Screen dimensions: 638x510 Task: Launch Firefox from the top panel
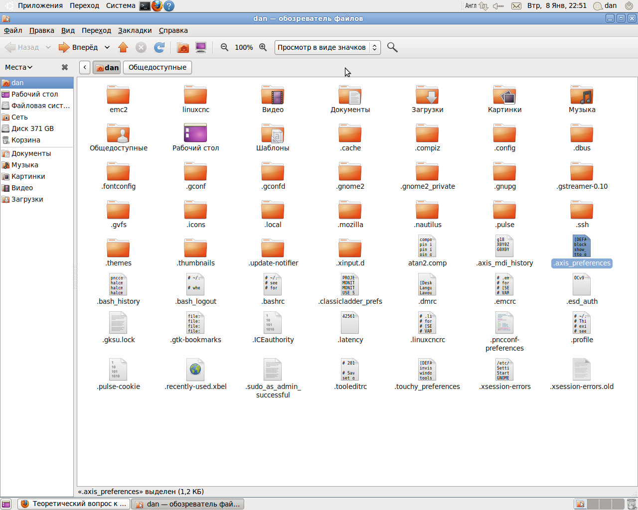pos(157,6)
